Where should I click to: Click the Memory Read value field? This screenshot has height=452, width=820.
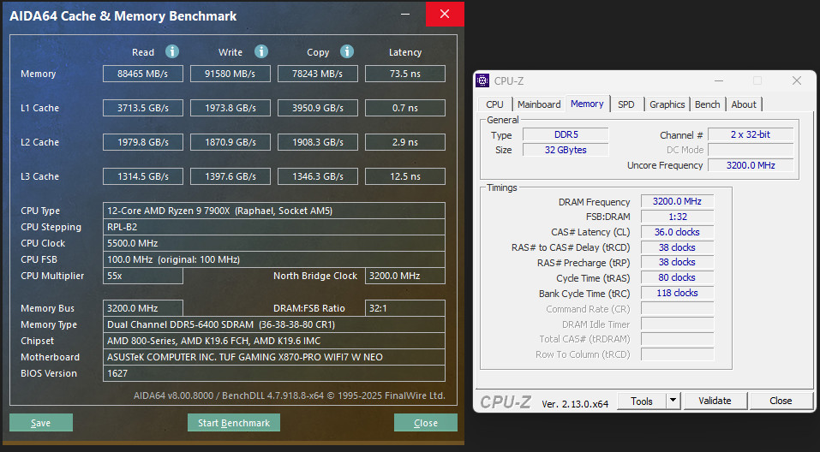[x=143, y=74]
